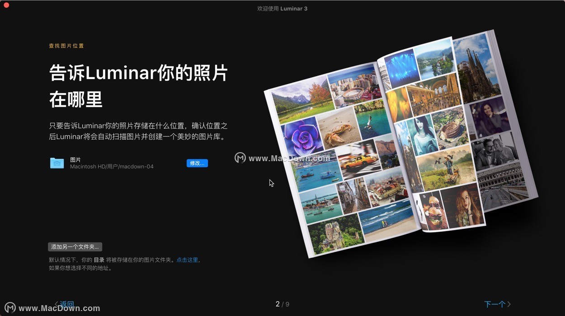Click the 查找图片位置 step label
The image size is (565, 316).
(x=66, y=46)
